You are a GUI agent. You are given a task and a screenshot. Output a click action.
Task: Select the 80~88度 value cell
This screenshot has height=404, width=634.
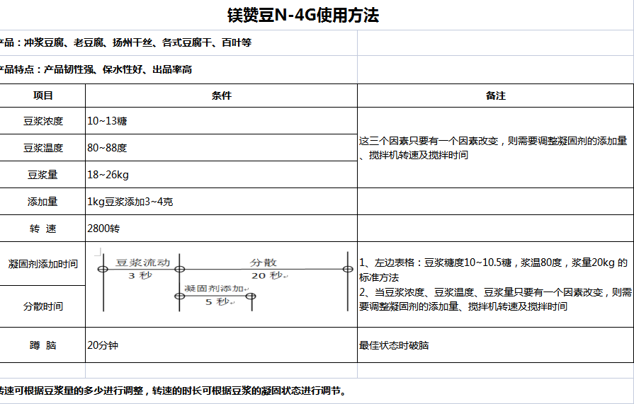(x=221, y=148)
